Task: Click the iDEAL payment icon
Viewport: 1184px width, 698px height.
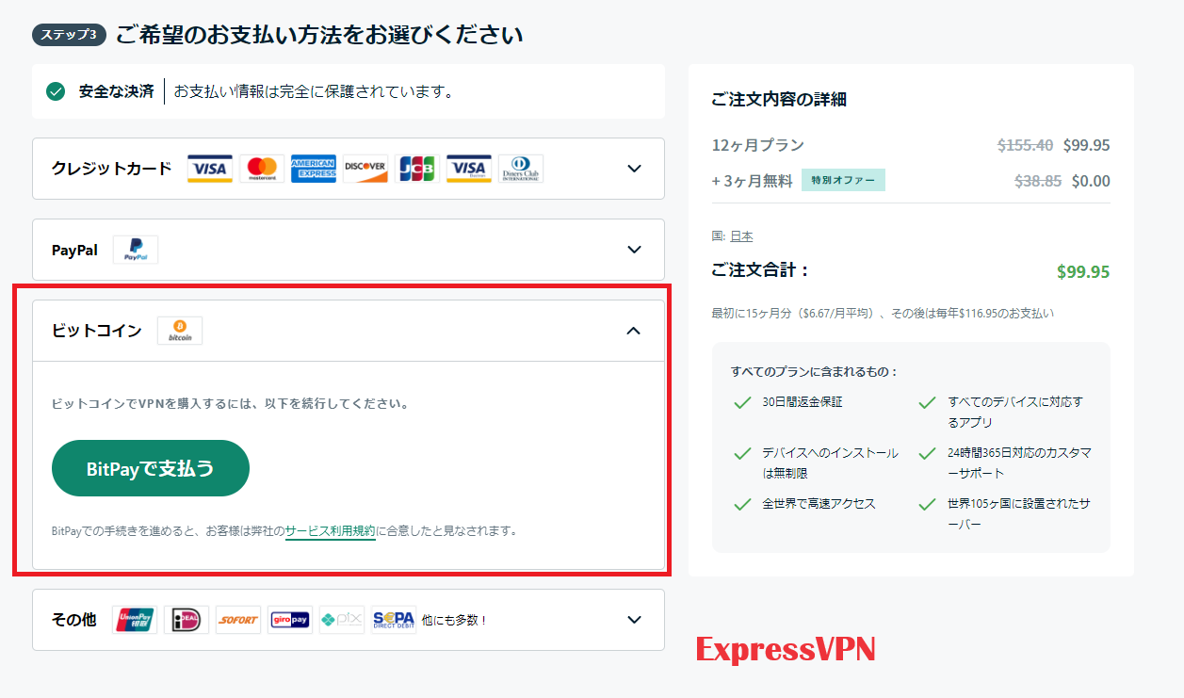Action: (x=187, y=620)
